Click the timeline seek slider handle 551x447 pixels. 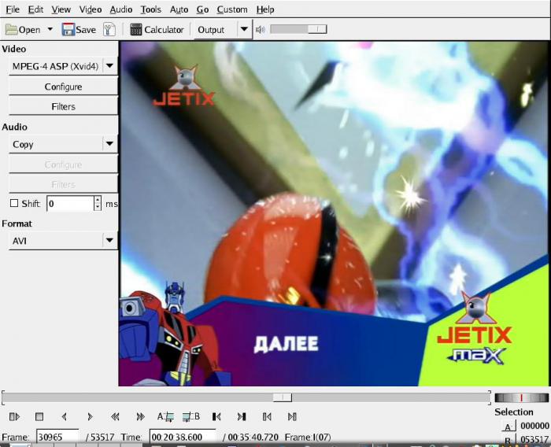click(283, 397)
